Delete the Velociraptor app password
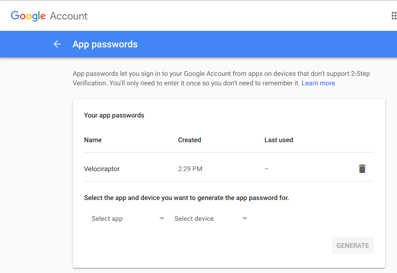Viewport: 397px width, 273px height. pos(362,169)
